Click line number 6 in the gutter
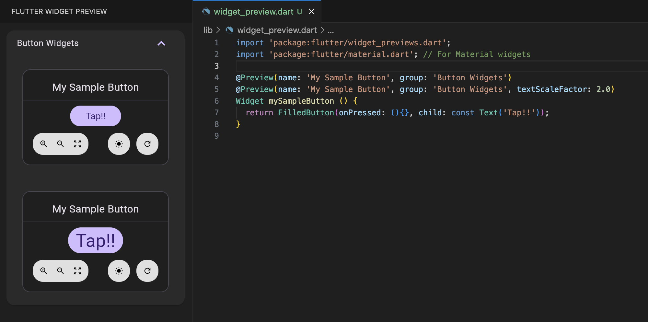 [216, 101]
